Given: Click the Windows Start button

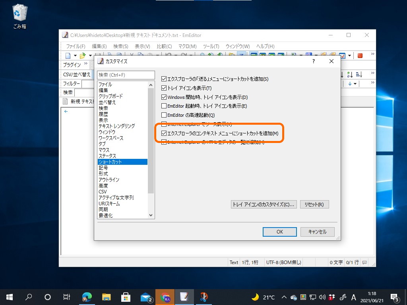Looking at the screenshot, I should (x=10, y=297).
